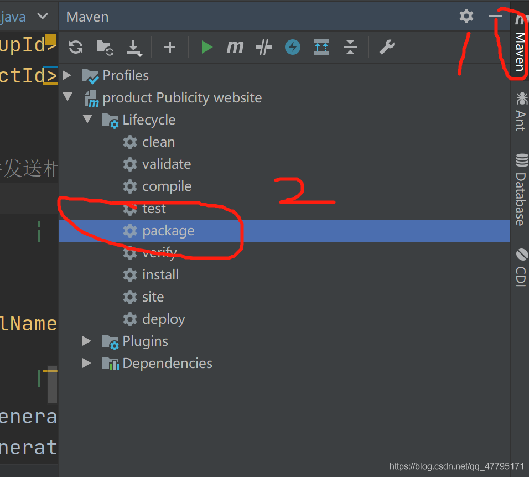Download sources and documentation icon
Image resolution: width=529 pixels, height=477 pixels.
pyautogui.click(x=134, y=48)
